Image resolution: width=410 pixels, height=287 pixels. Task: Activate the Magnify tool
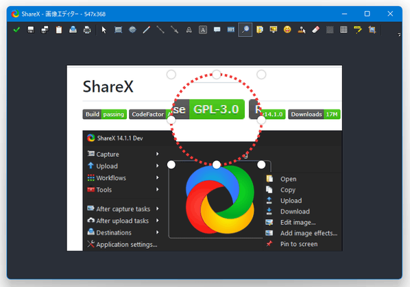click(x=245, y=29)
